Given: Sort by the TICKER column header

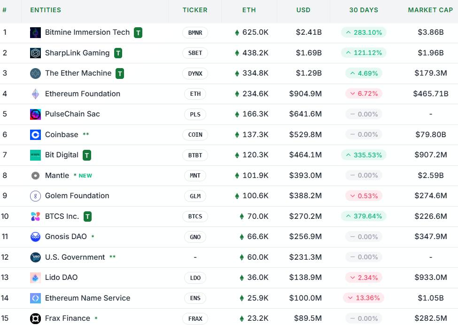Looking at the screenshot, I should pyautogui.click(x=195, y=10).
